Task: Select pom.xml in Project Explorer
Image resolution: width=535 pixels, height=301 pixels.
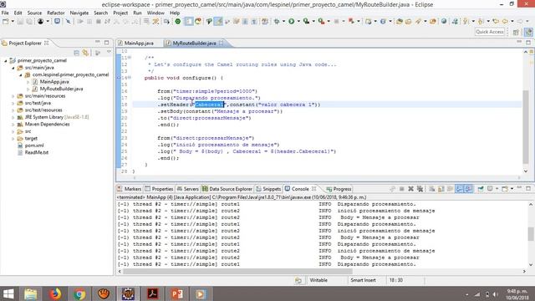Action: (34, 145)
